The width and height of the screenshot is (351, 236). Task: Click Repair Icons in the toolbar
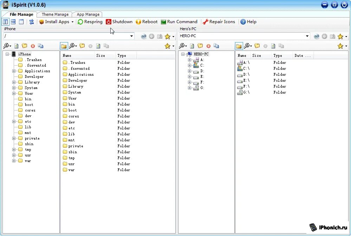point(219,22)
